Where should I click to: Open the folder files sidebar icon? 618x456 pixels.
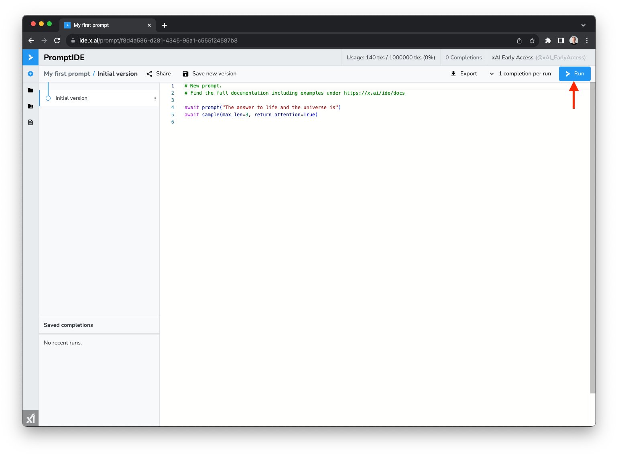(x=30, y=90)
